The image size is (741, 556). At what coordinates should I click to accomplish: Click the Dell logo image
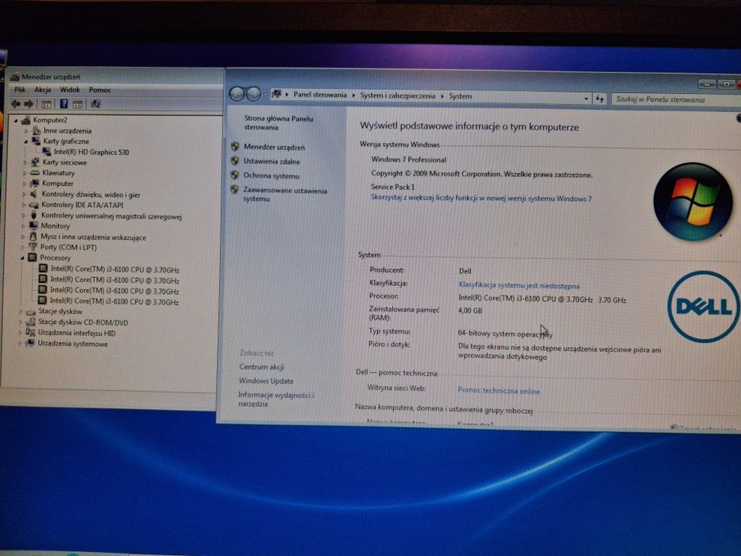click(x=704, y=307)
